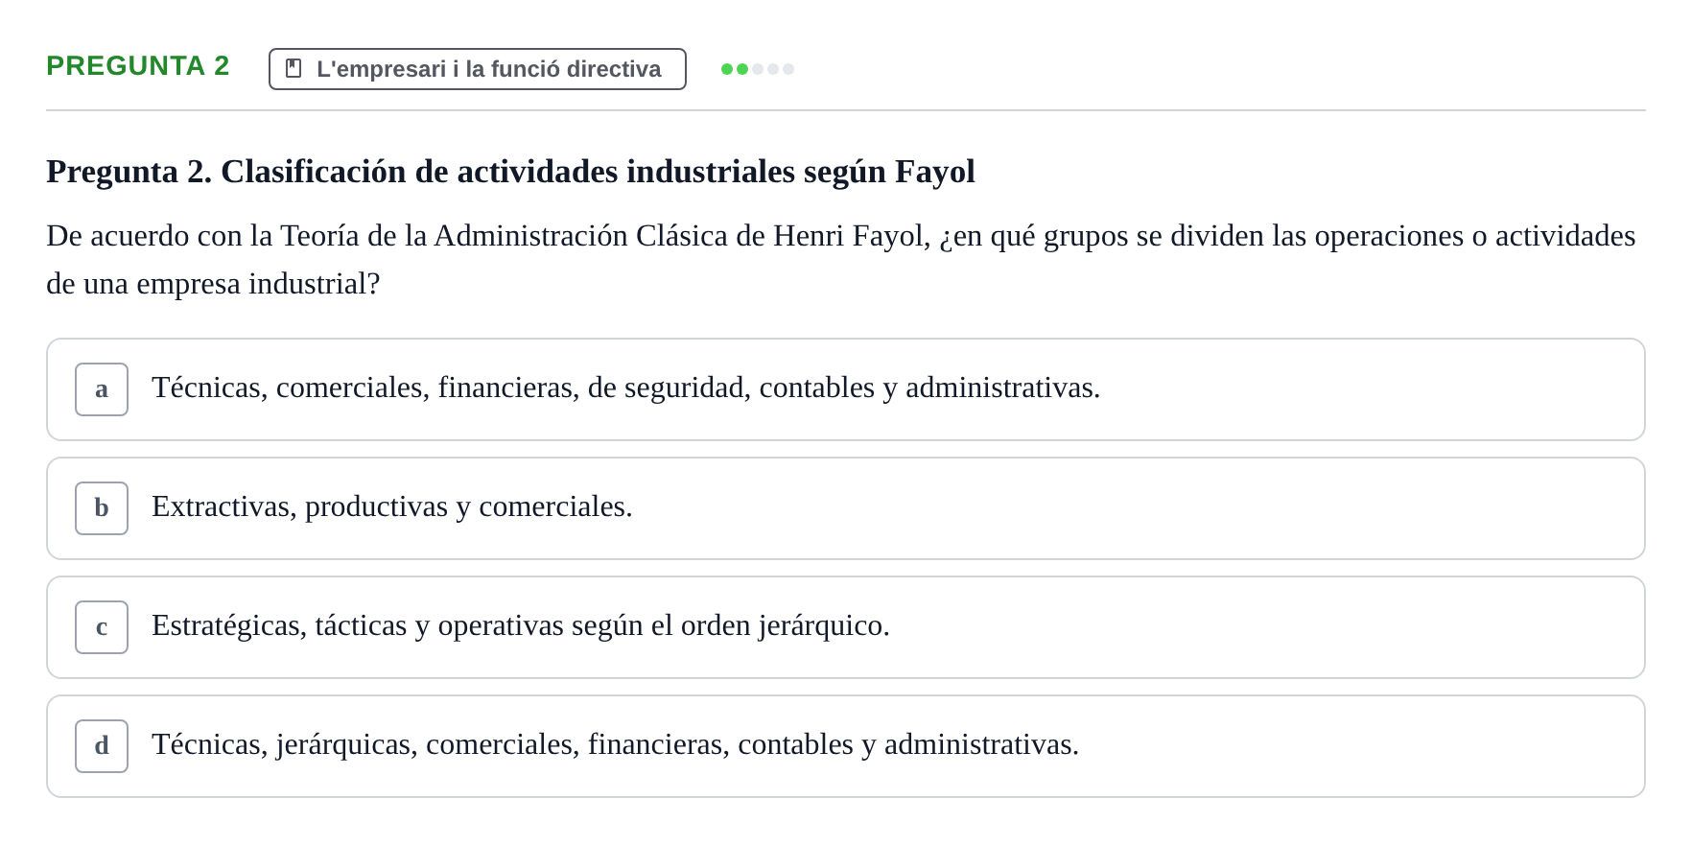Open the "L'empresari i la funció directiva" topic tag
This screenshot has width=1692, height=846.
pos(478,69)
